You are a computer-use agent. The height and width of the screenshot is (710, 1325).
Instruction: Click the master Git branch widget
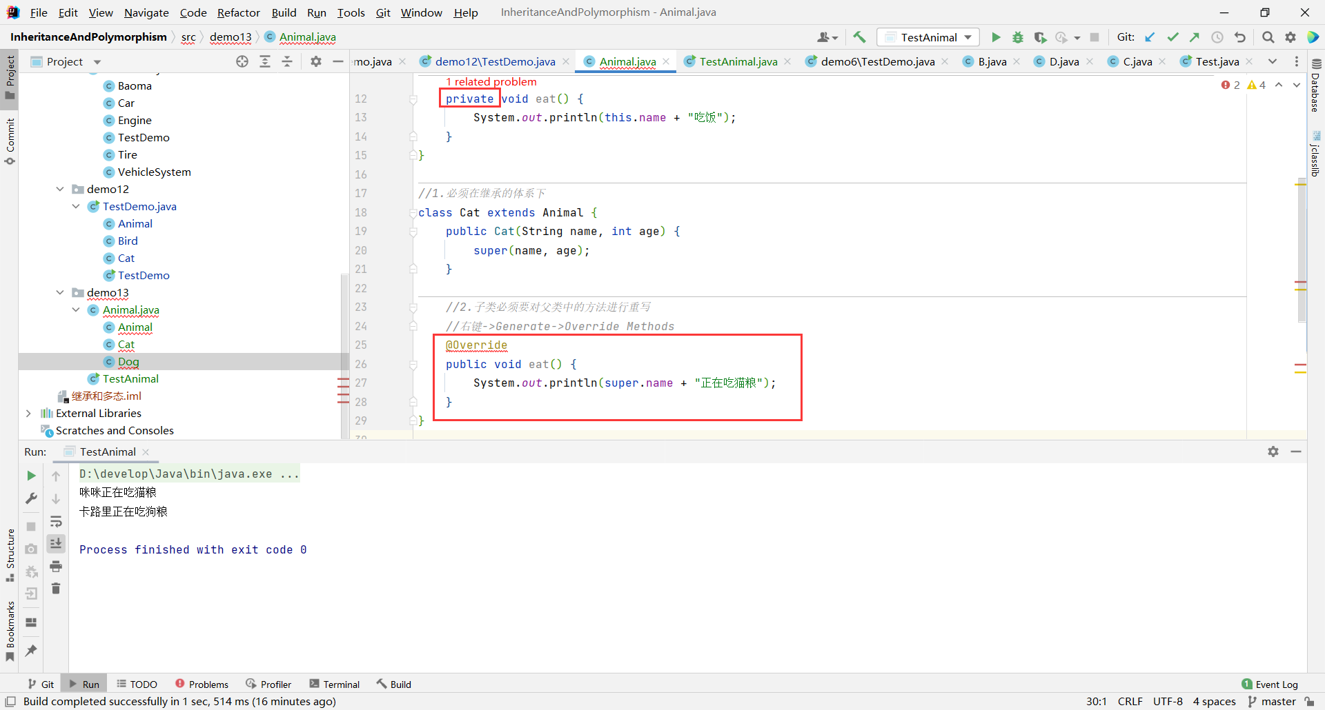1272,701
